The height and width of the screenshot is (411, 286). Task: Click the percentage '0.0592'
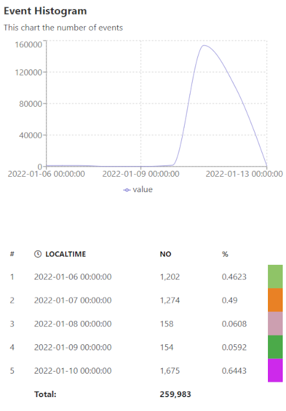tap(234, 348)
